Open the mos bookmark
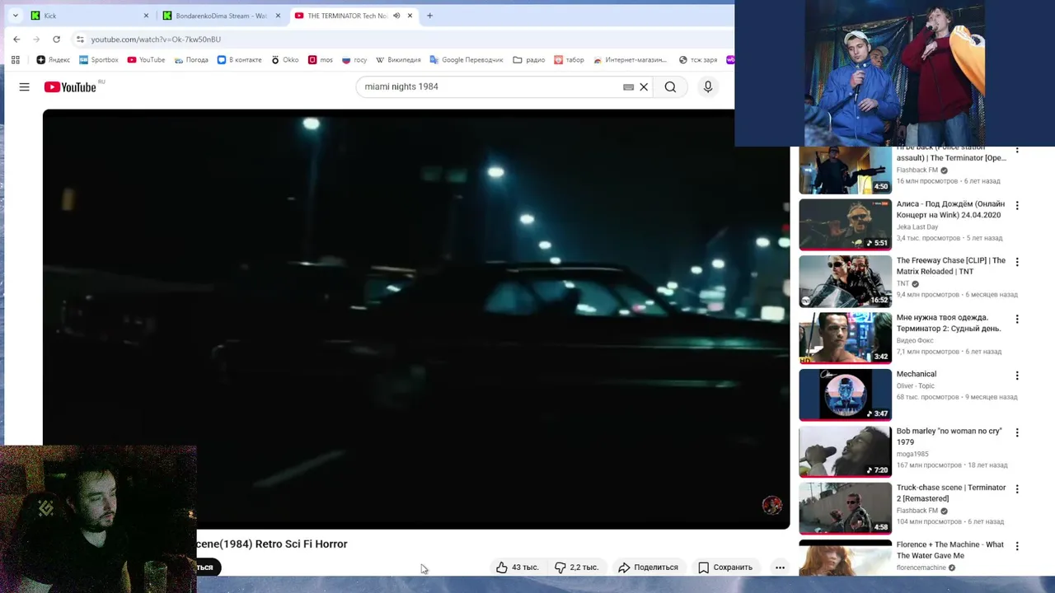1055x593 pixels. coord(321,59)
